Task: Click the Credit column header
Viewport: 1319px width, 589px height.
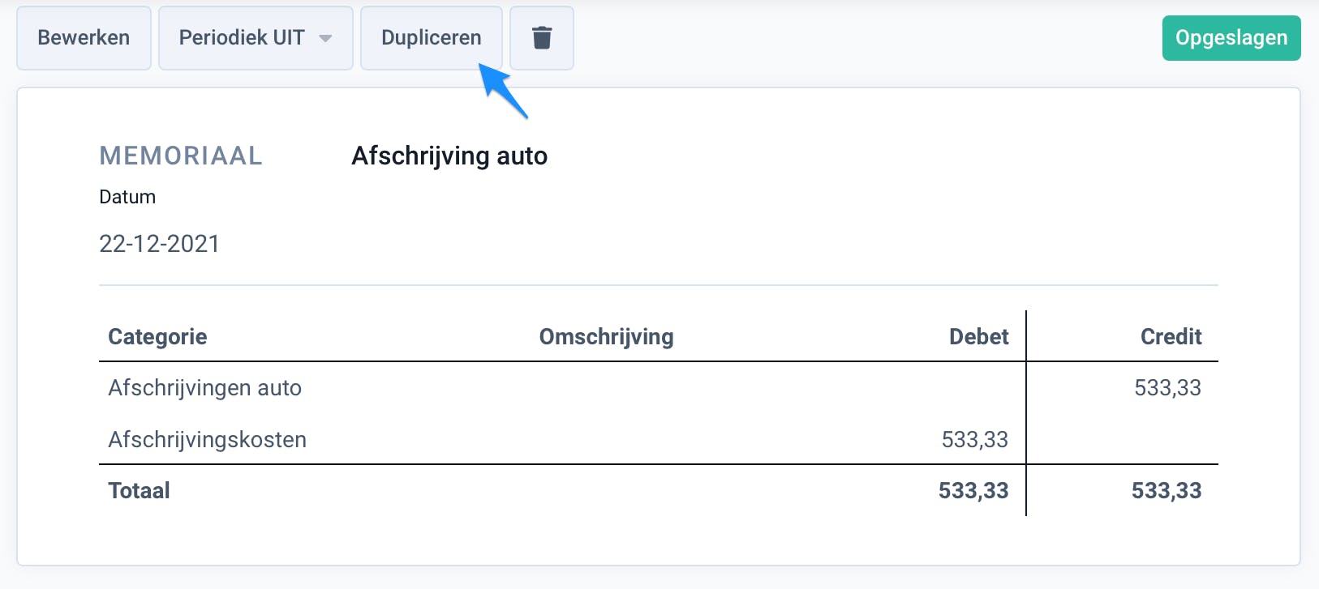Action: [x=1171, y=336]
